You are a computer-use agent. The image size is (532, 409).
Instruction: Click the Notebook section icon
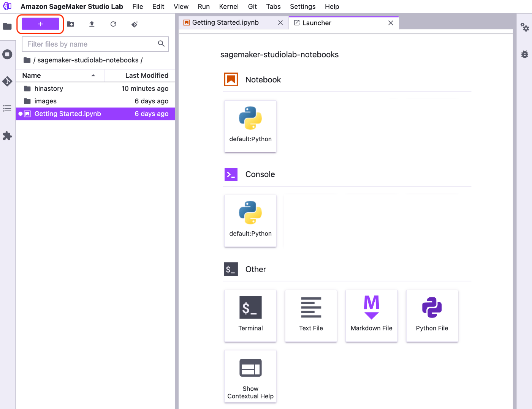(x=231, y=79)
